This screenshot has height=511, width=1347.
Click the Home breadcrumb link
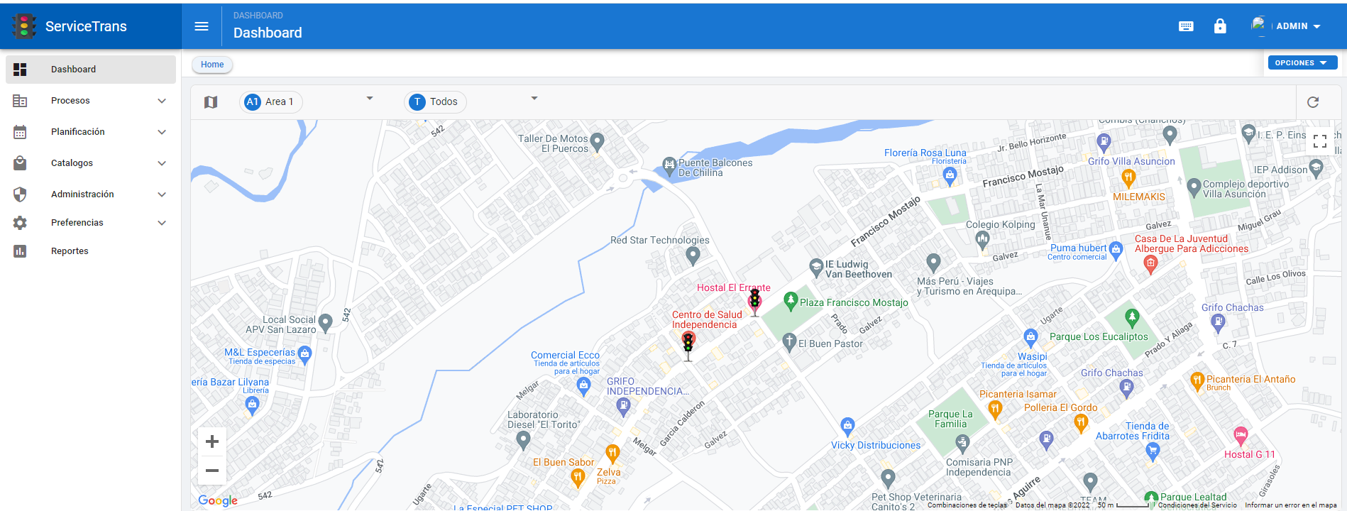[212, 65]
